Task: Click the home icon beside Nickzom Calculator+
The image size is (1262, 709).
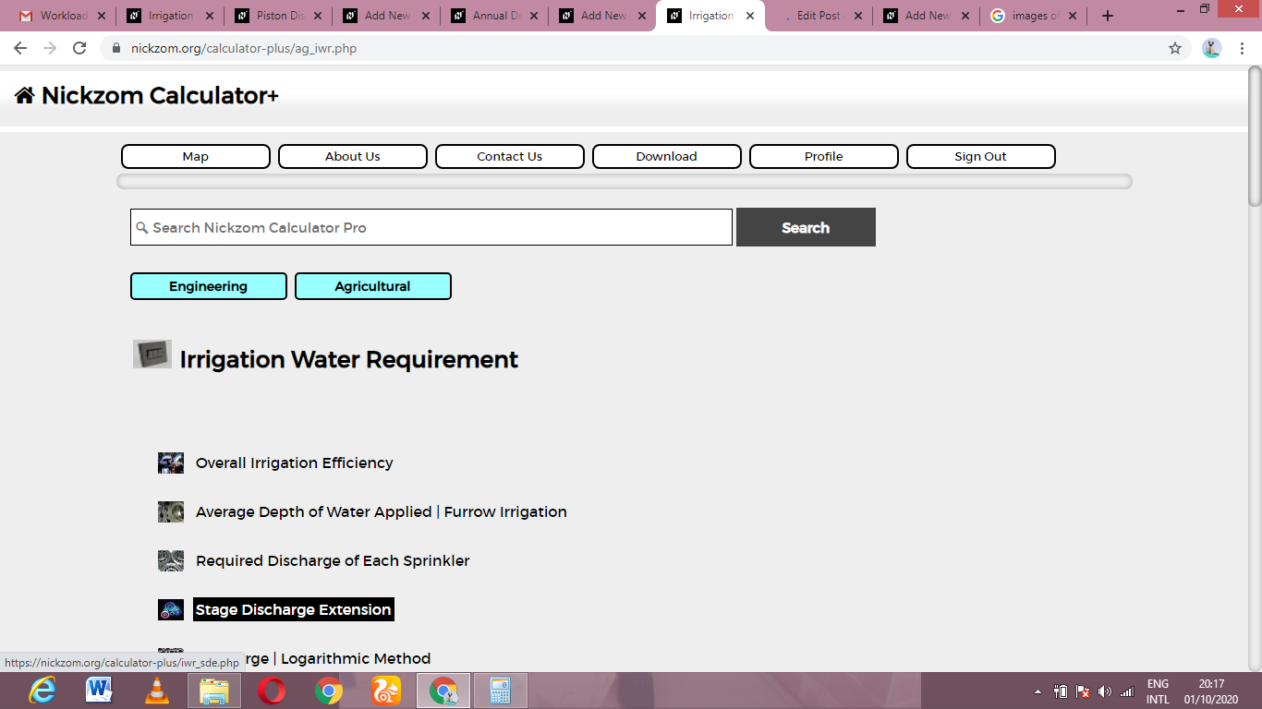Action: click(x=24, y=95)
